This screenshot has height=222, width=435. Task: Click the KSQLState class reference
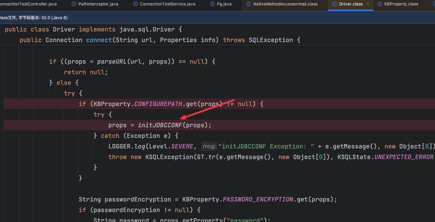tap(354, 157)
